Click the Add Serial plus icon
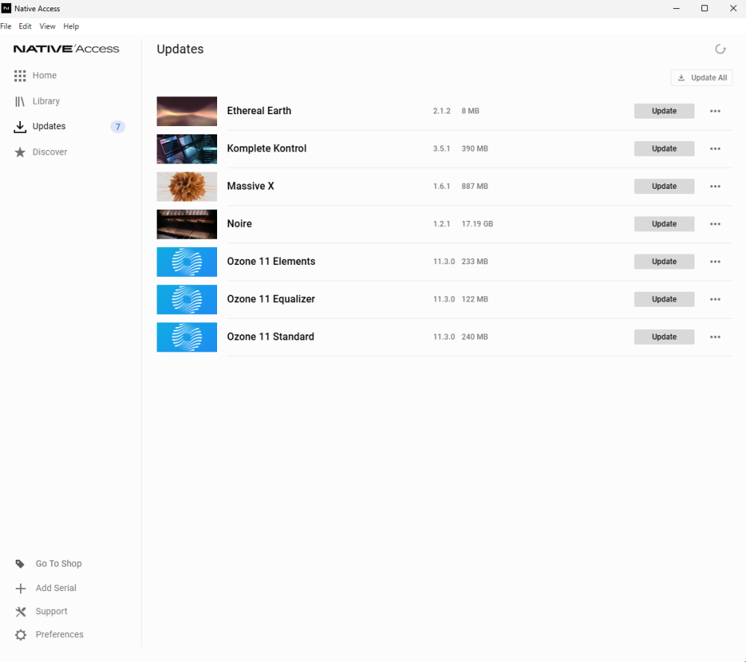Image resolution: width=746 pixels, height=662 pixels. point(20,589)
